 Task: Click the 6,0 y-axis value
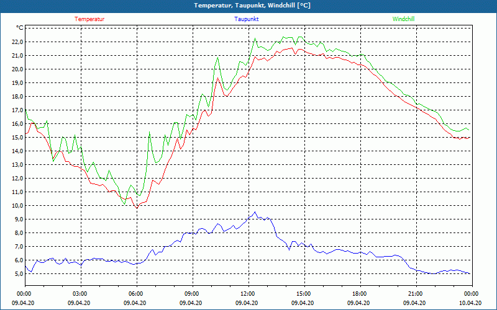pos(19,260)
